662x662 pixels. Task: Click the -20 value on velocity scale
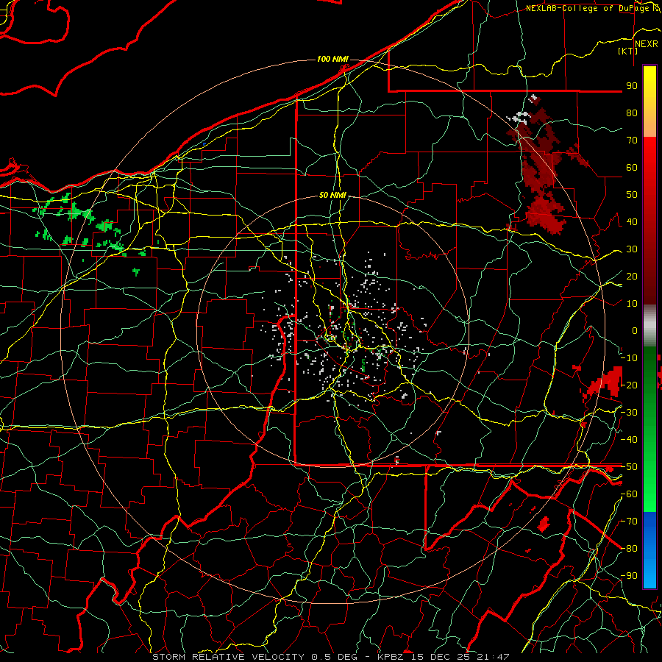pyautogui.click(x=629, y=385)
